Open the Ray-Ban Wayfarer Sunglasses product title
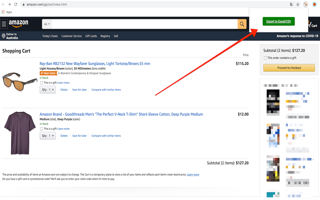This screenshot has width=320, height=200. tap(95, 63)
